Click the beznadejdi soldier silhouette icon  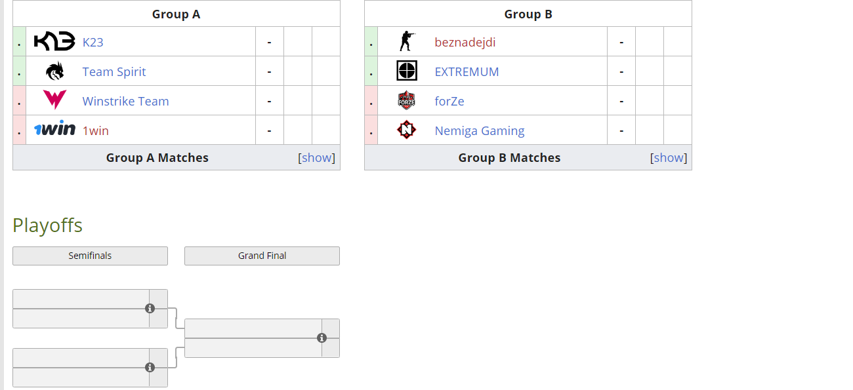point(406,42)
